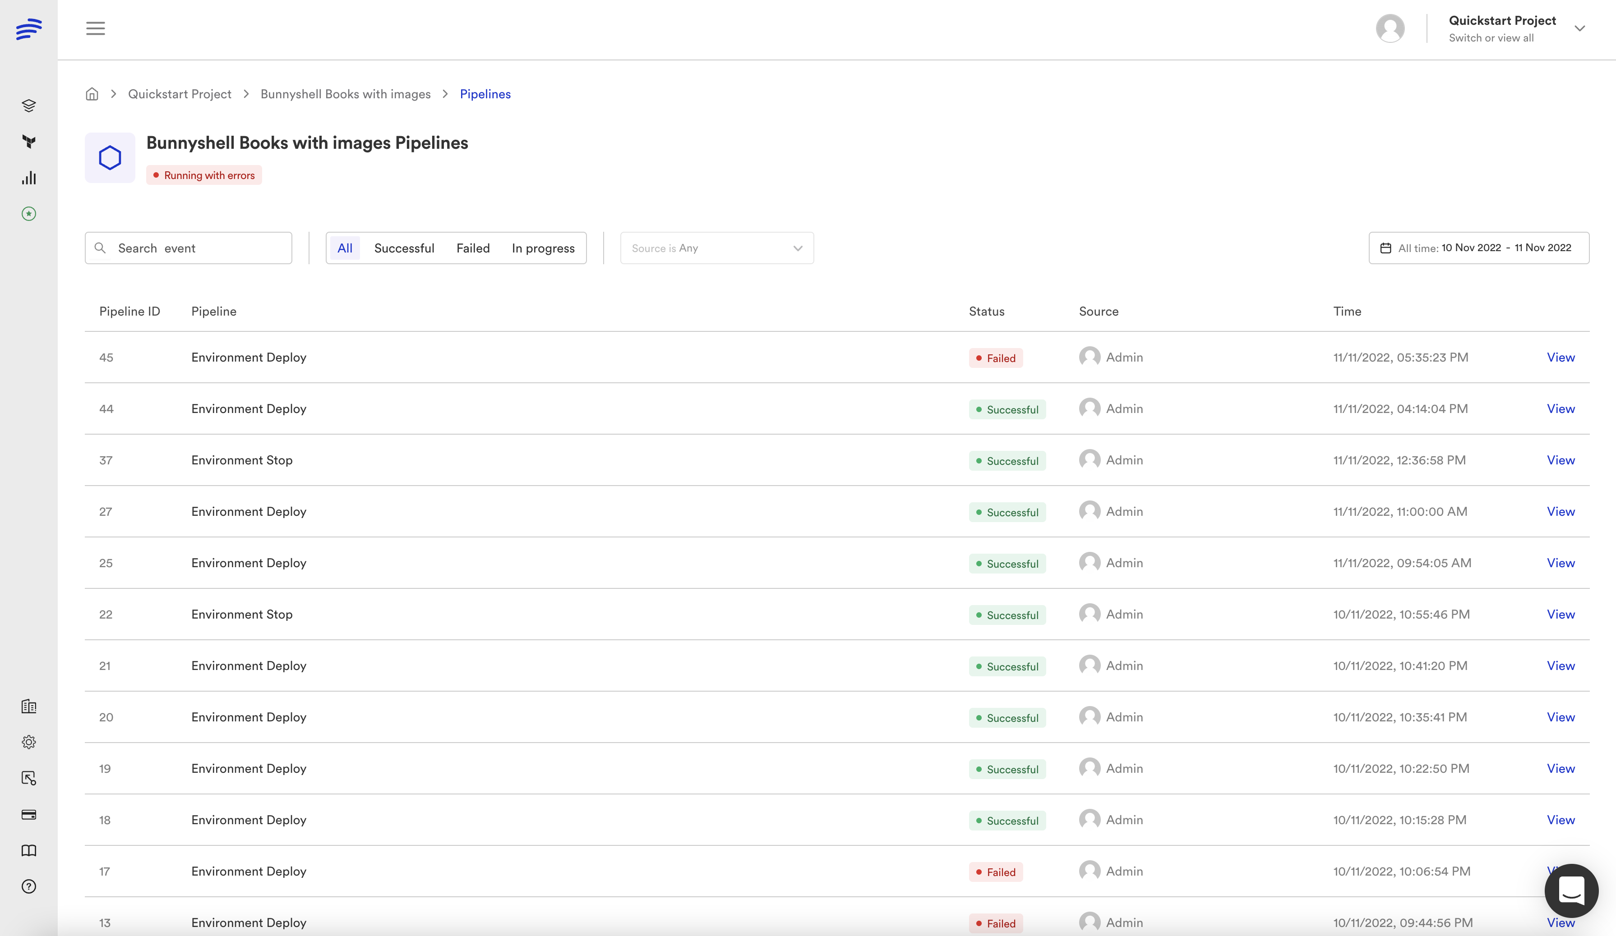Show only Failed pipelines

pos(473,248)
